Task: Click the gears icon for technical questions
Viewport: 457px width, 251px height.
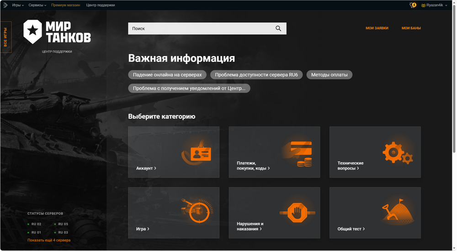Action: (398, 153)
